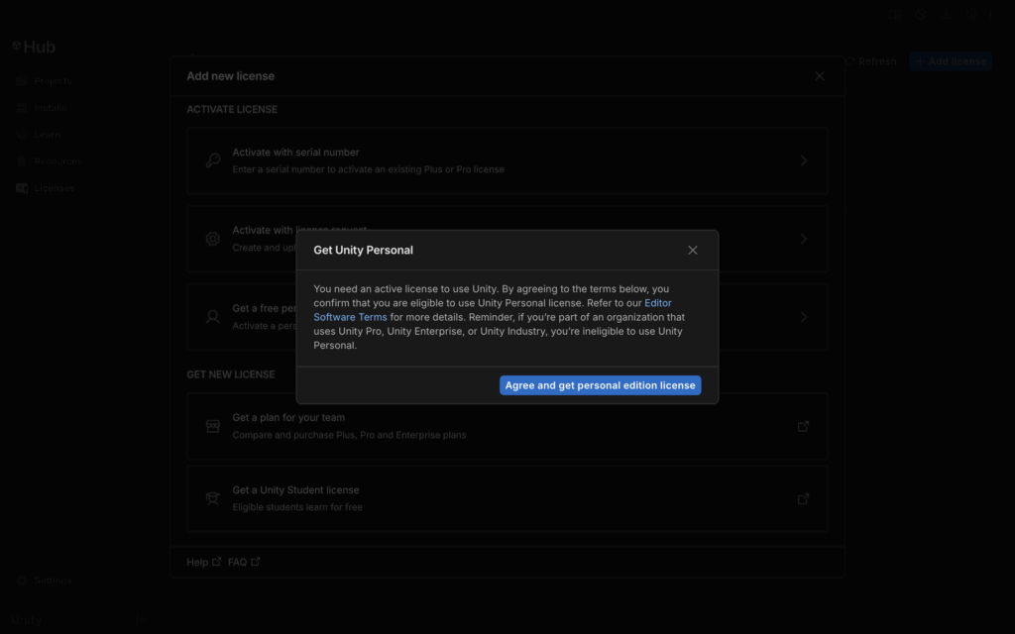Click the store icon beside team plan
Viewport: 1015px width, 634px height.
[x=213, y=426]
